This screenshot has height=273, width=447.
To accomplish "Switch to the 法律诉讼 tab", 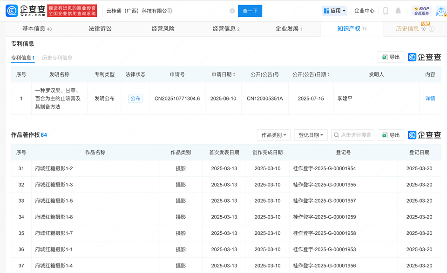I will [100, 29].
